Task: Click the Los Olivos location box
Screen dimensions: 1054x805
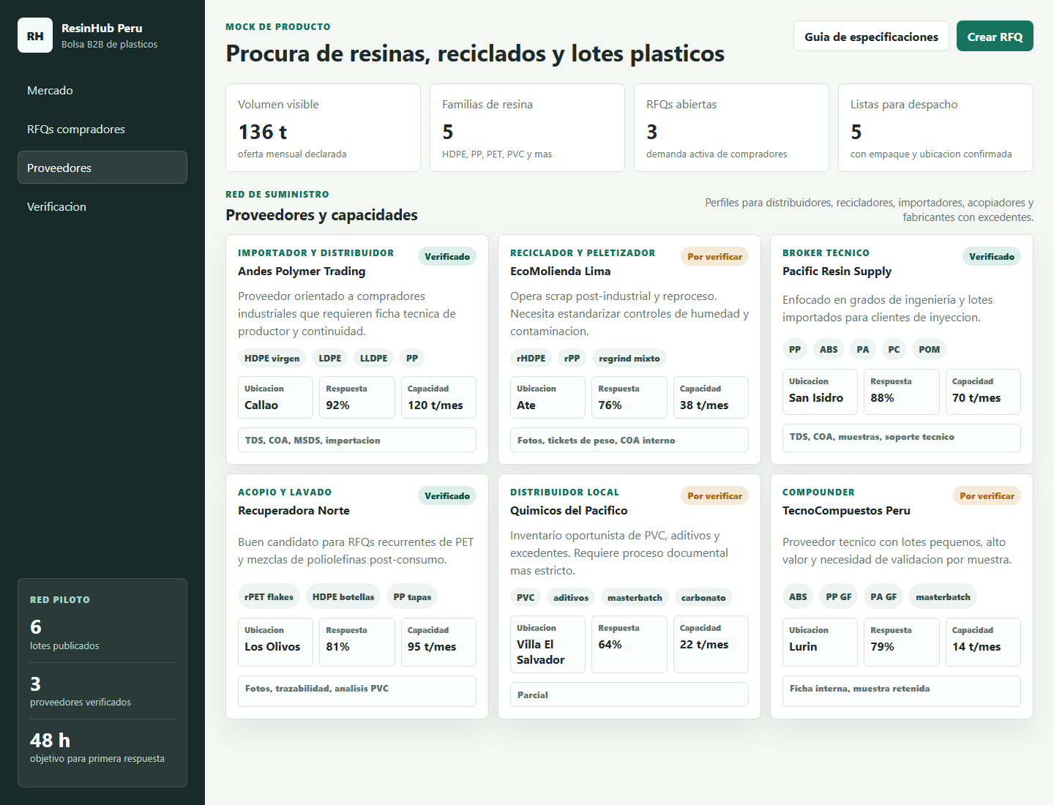Action: click(275, 642)
